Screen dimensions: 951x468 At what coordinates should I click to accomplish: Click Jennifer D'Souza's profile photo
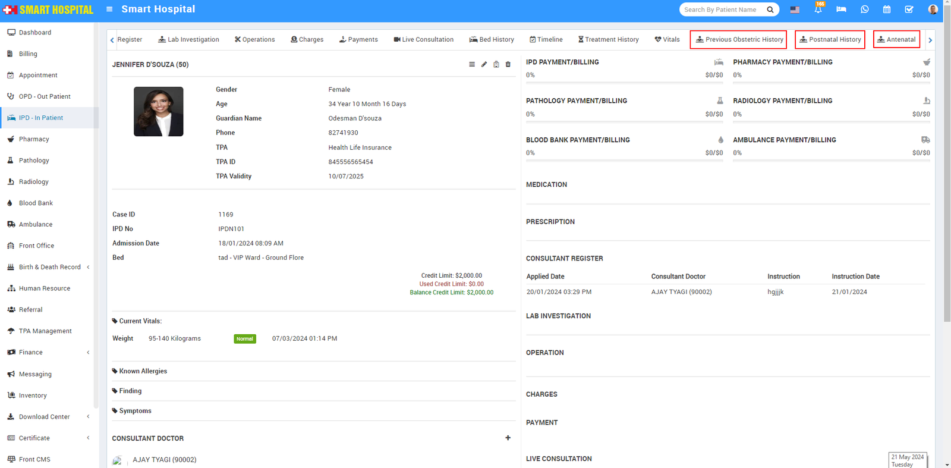tap(158, 112)
